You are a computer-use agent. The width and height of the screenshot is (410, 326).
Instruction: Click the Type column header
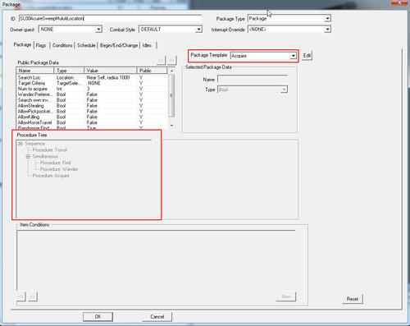tap(69, 71)
